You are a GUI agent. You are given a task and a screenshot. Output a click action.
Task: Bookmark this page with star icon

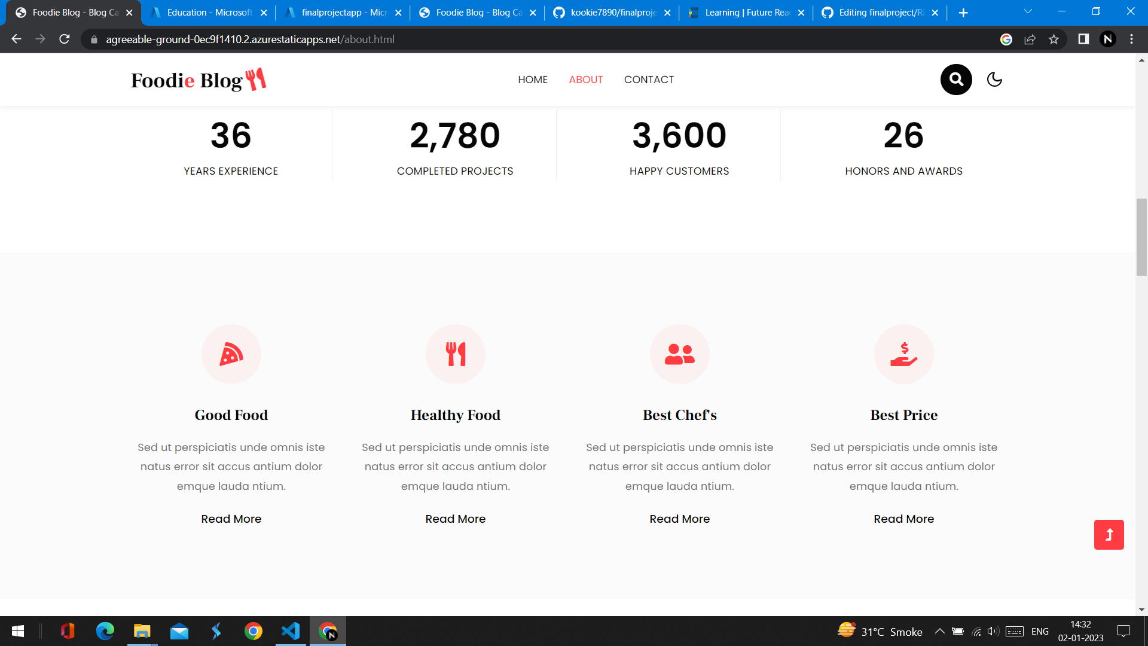tap(1054, 39)
